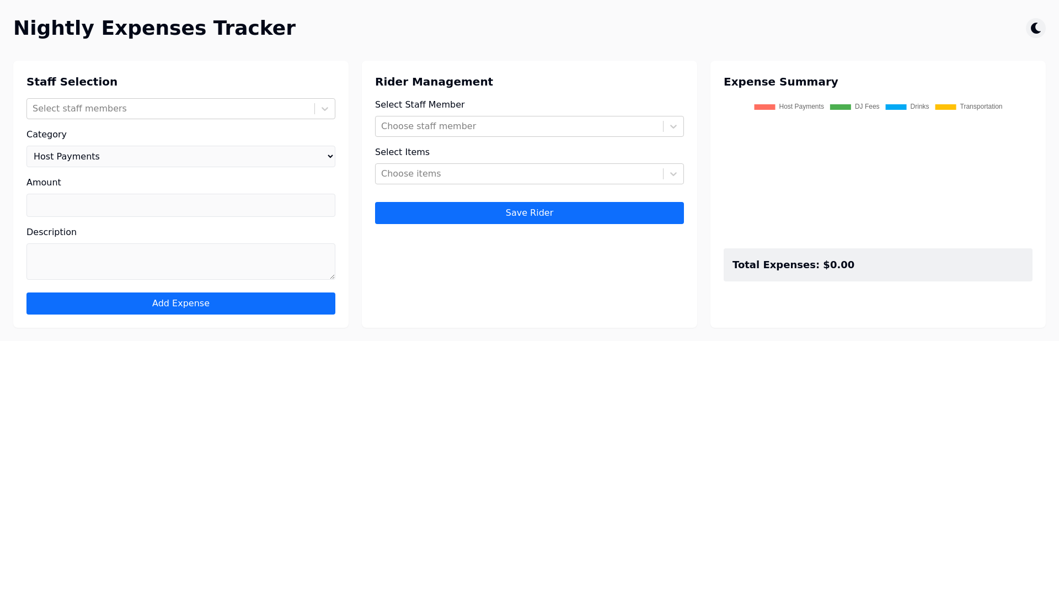Click the Expense Summary heading
The image size is (1059, 596).
(x=780, y=82)
